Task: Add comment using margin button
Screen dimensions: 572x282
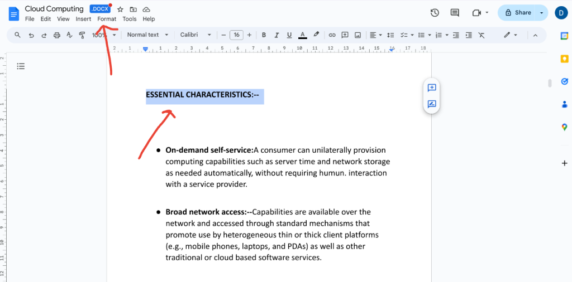Action: [x=432, y=87]
